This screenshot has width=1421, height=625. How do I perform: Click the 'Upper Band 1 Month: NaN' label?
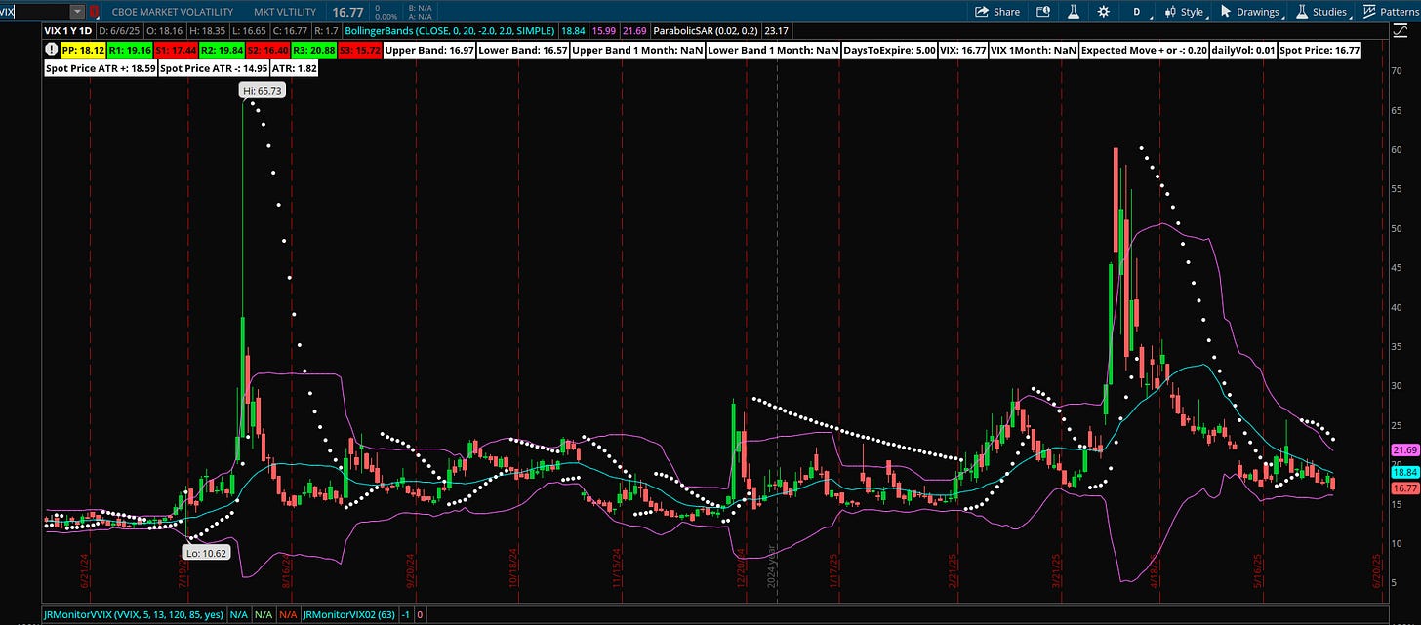(x=637, y=50)
